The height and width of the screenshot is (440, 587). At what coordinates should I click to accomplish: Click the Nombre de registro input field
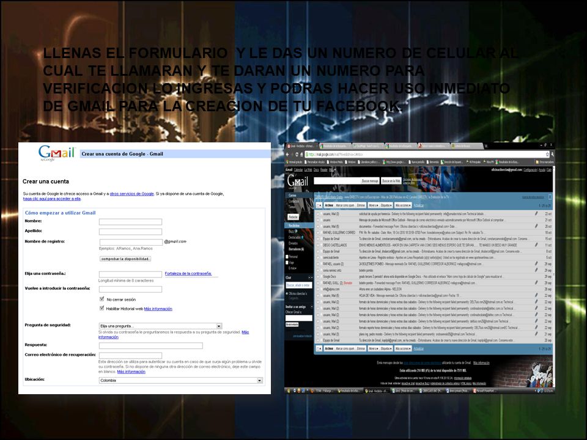pos(131,242)
